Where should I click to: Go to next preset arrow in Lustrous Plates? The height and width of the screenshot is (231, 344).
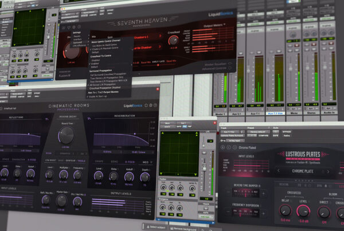coord(328,171)
